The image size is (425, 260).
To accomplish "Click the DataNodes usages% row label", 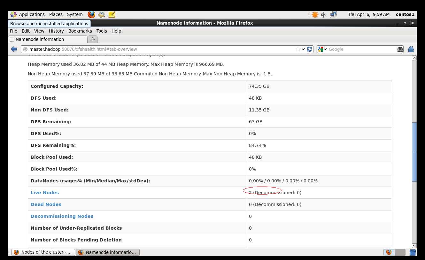I will tap(90, 181).
